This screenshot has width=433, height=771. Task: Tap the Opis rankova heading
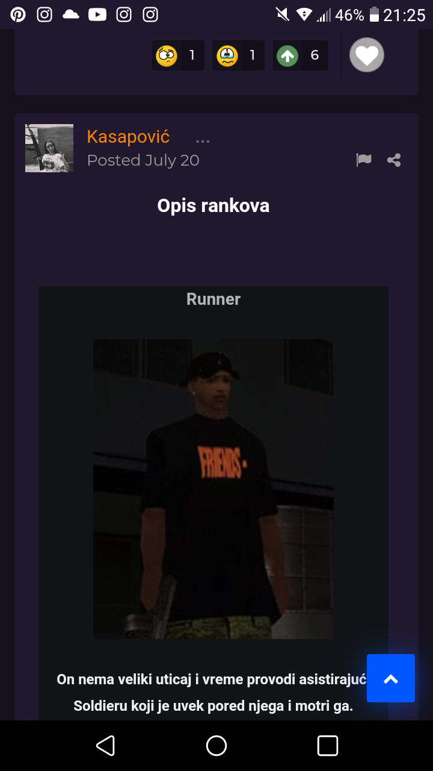tap(213, 206)
